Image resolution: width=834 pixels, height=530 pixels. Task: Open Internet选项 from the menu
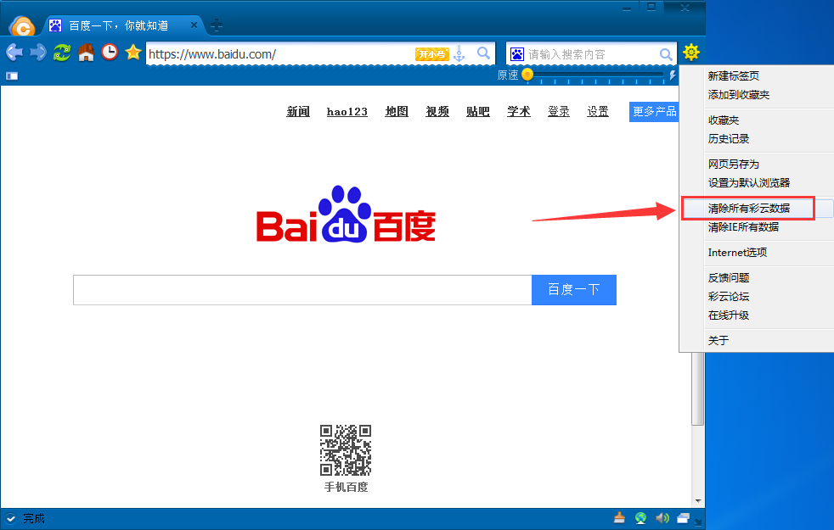tap(738, 252)
